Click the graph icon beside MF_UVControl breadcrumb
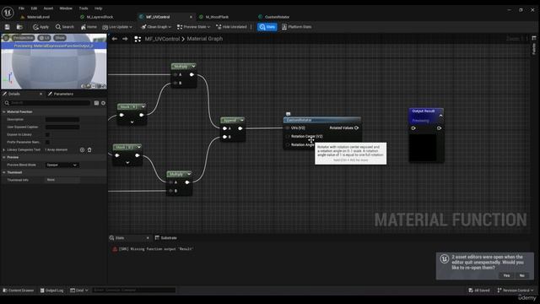Image resolution: width=540 pixels, height=304 pixels. pyautogui.click(x=138, y=39)
